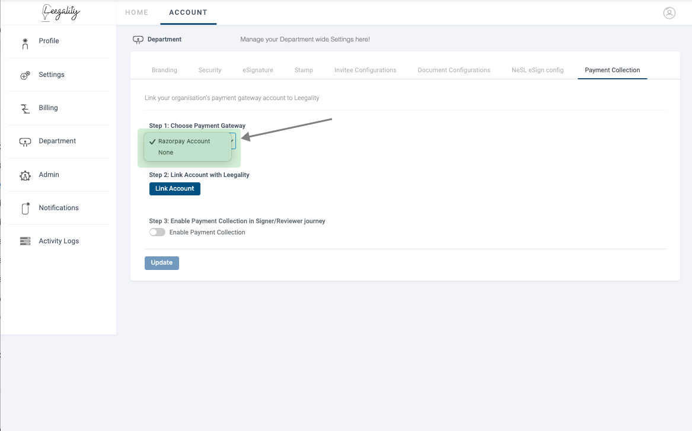Select the ACCOUNT top tab
692x431 pixels.
(189, 12)
